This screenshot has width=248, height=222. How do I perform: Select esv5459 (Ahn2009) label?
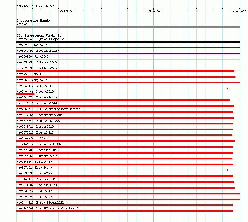(31, 74)
